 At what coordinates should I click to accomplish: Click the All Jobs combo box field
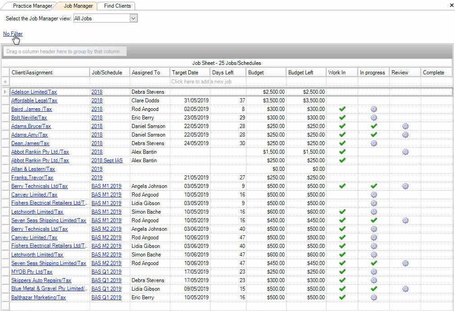click(x=102, y=18)
